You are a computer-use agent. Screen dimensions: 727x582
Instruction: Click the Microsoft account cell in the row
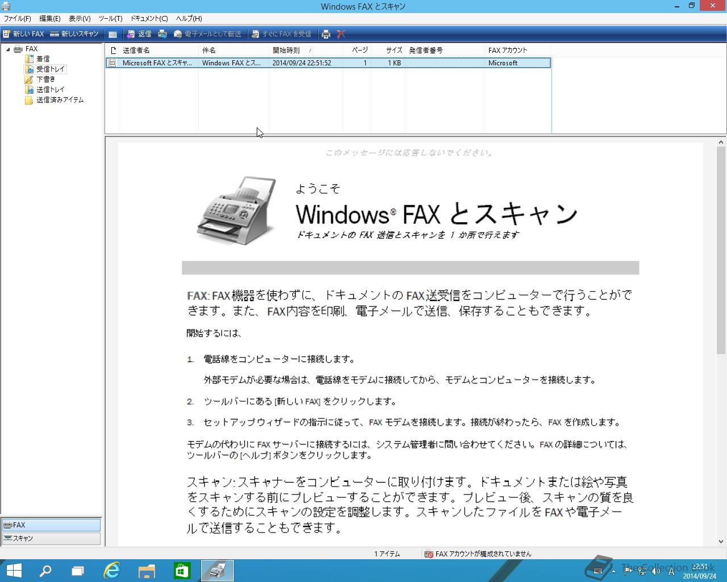[x=503, y=63]
